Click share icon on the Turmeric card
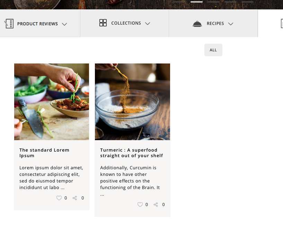 156,205
